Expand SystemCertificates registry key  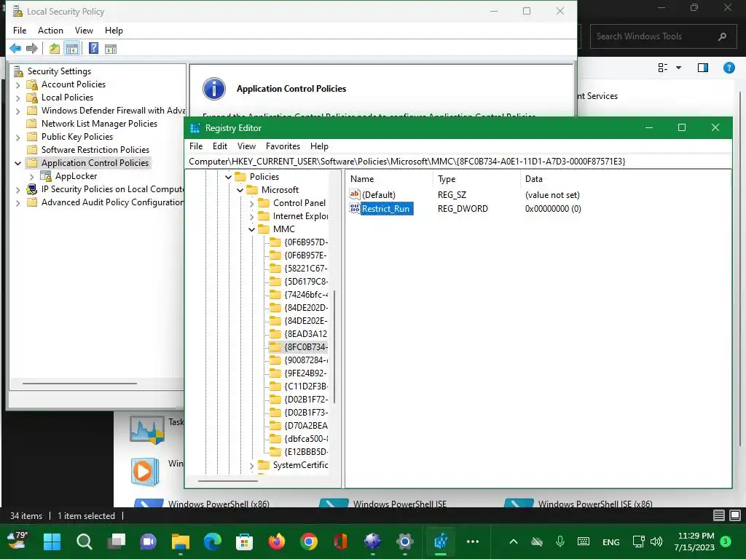[x=251, y=465]
